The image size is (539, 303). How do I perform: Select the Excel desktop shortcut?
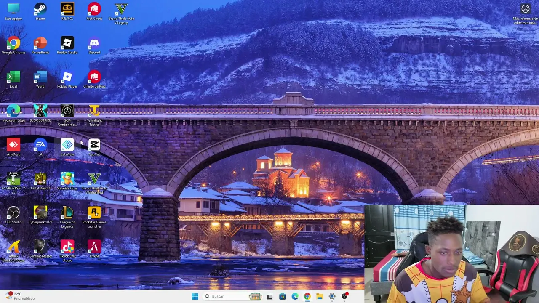13,80
